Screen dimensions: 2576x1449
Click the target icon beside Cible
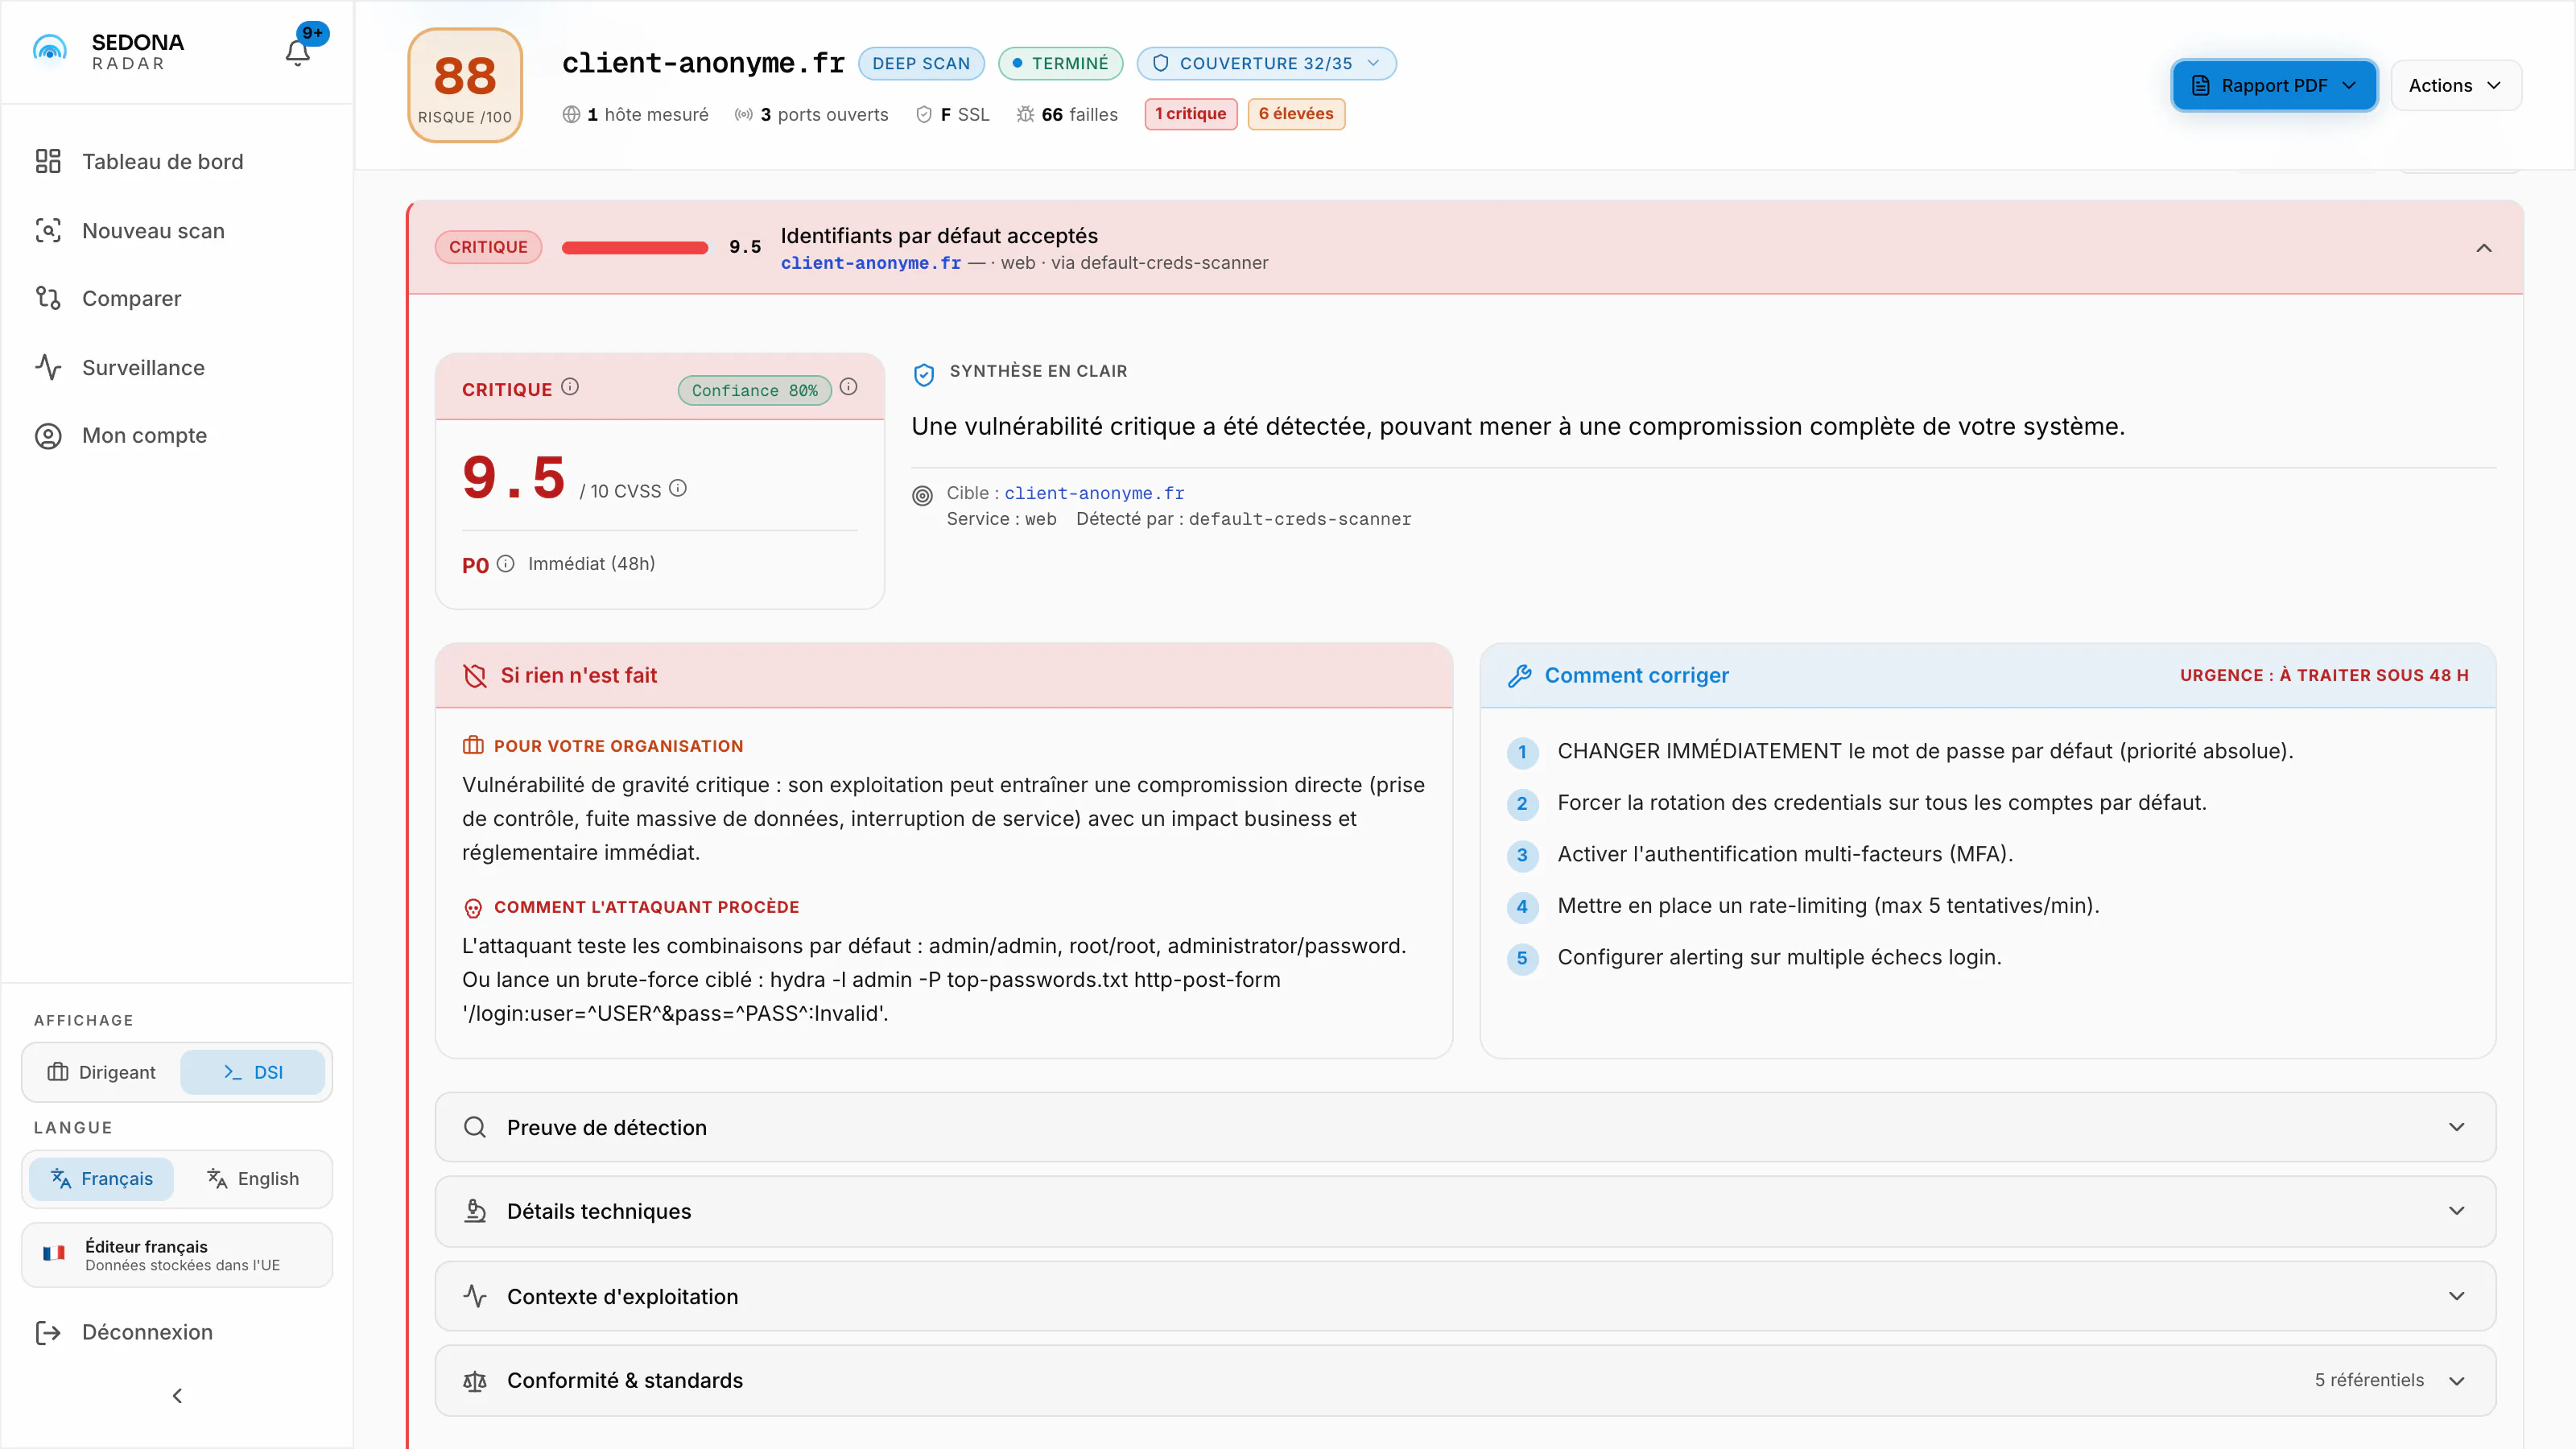coord(922,495)
